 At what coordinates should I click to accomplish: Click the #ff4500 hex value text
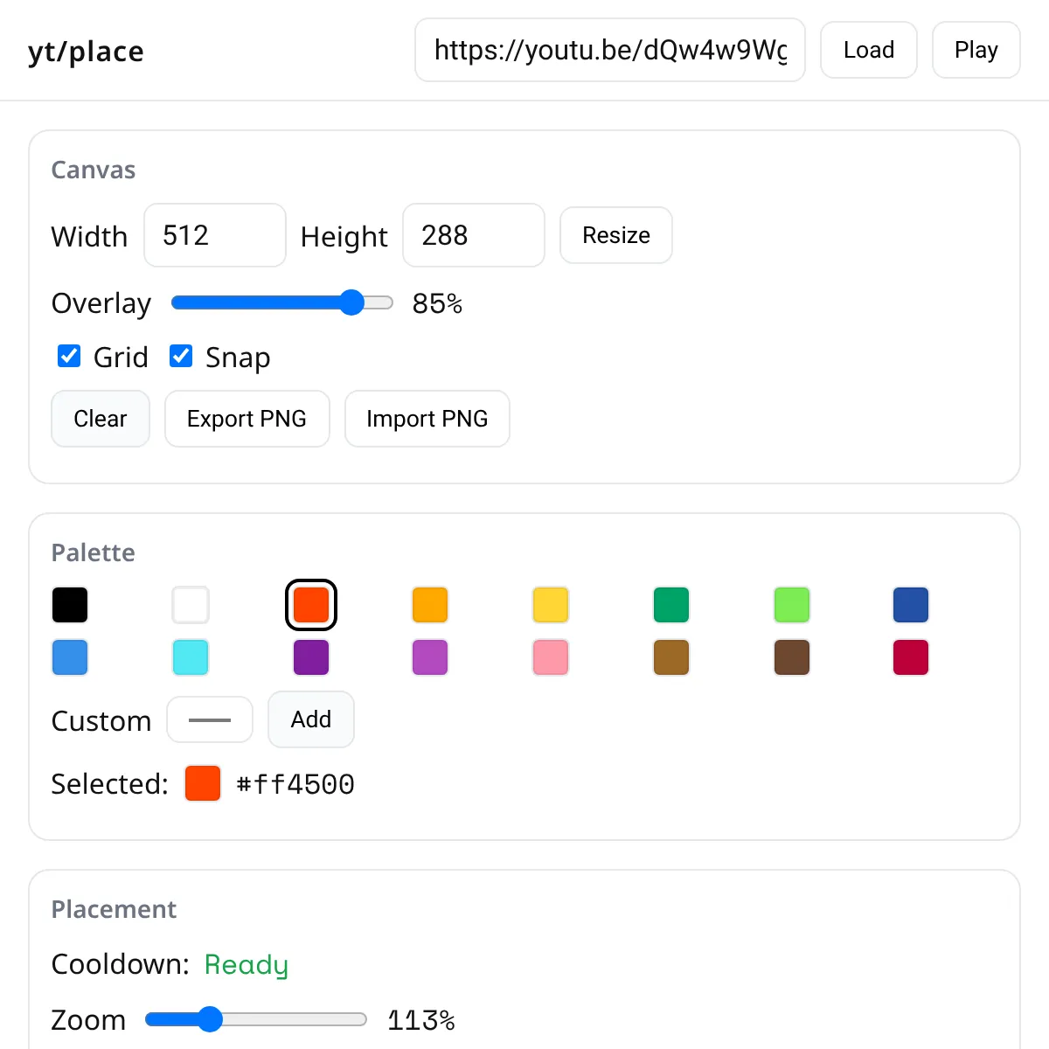(295, 784)
